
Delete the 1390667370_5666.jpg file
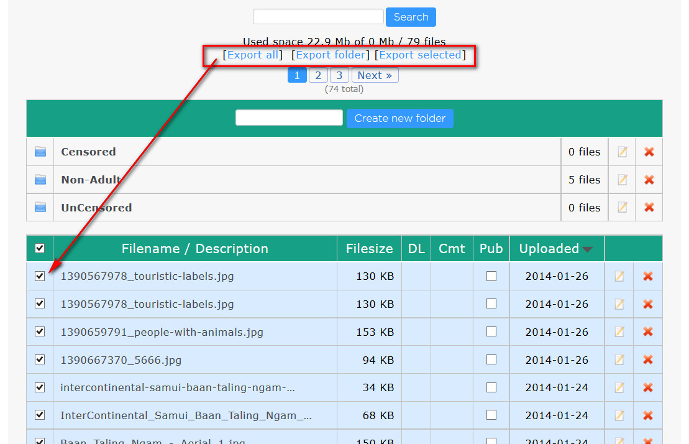pyautogui.click(x=648, y=360)
